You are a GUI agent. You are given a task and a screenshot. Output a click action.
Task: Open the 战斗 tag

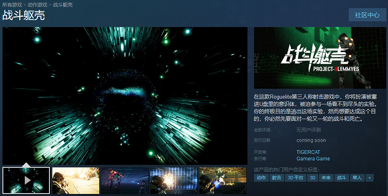pyautogui.click(x=341, y=178)
